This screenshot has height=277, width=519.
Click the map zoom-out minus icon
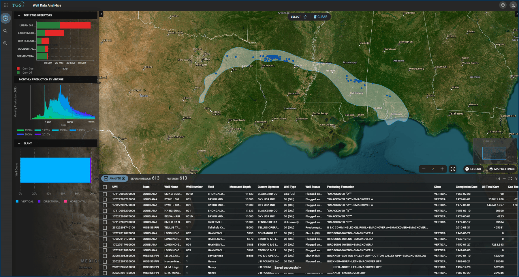coord(423,169)
